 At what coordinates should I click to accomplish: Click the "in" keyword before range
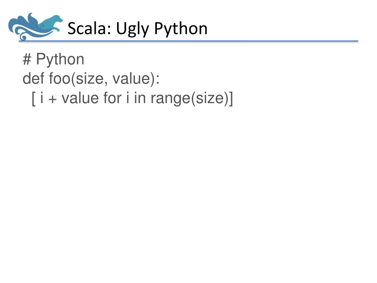(x=140, y=98)
